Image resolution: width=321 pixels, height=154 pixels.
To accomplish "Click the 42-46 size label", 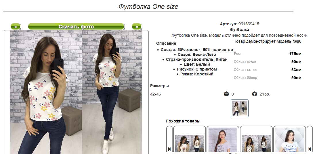I will 156,94.
